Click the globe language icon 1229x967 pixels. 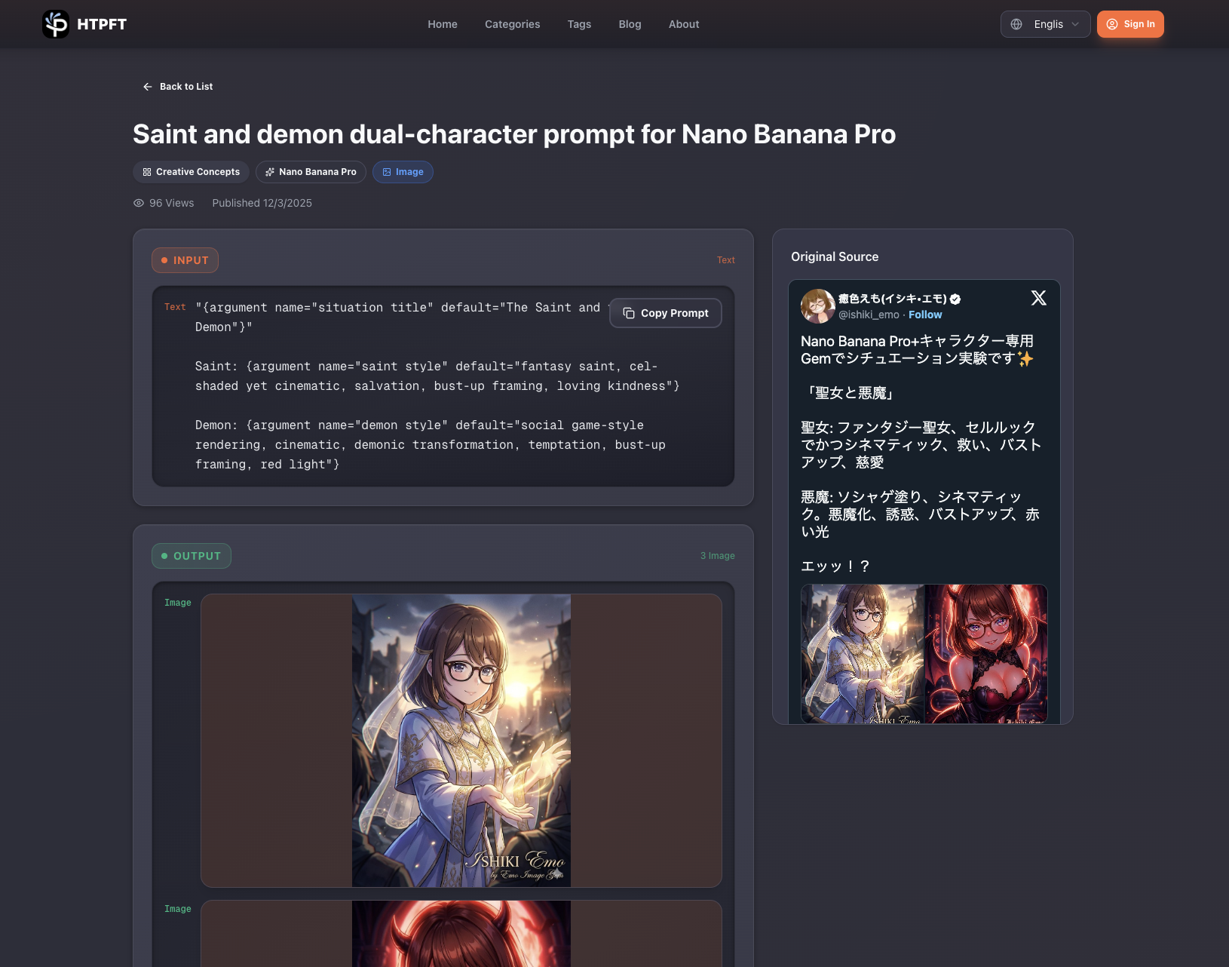pyautogui.click(x=1016, y=24)
